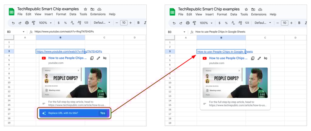Format as currency in right window
This screenshot has height=131, width=311.
219,23
